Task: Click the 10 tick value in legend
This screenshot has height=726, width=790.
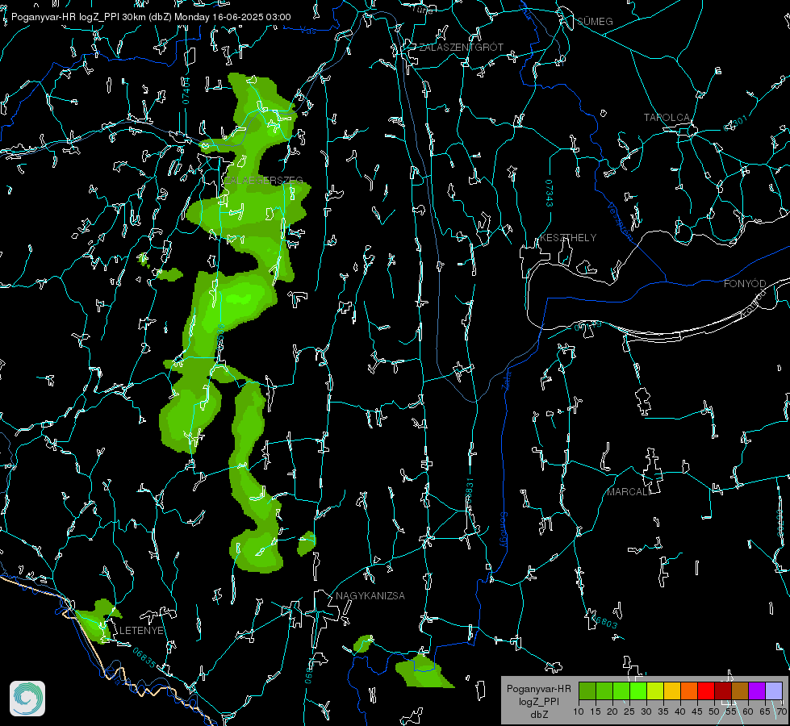Action: (x=579, y=711)
